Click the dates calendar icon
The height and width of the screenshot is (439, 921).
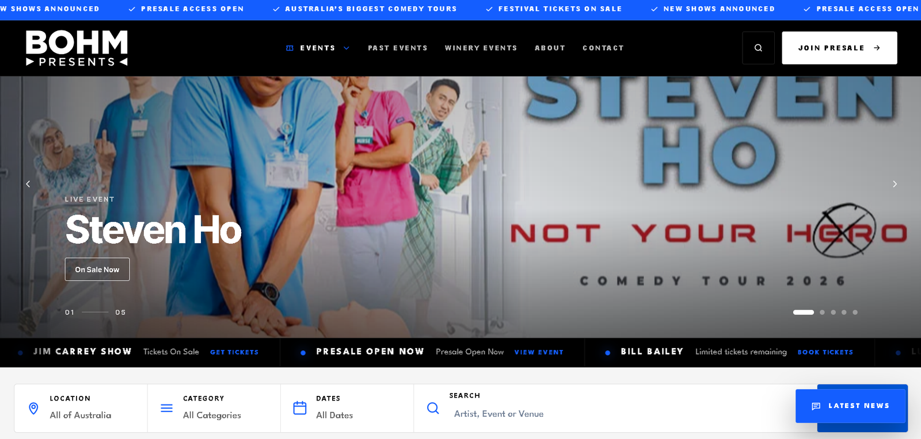click(x=300, y=408)
